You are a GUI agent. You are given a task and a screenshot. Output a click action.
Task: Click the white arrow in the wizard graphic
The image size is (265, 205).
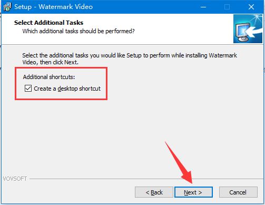(254, 32)
